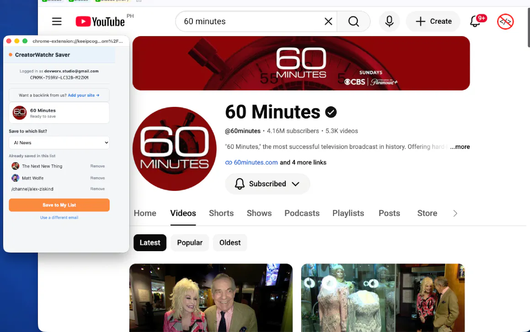Viewport: 530px width, 332px height.
Task: Click the 60 Minutes channel banner
Action: 301,63
